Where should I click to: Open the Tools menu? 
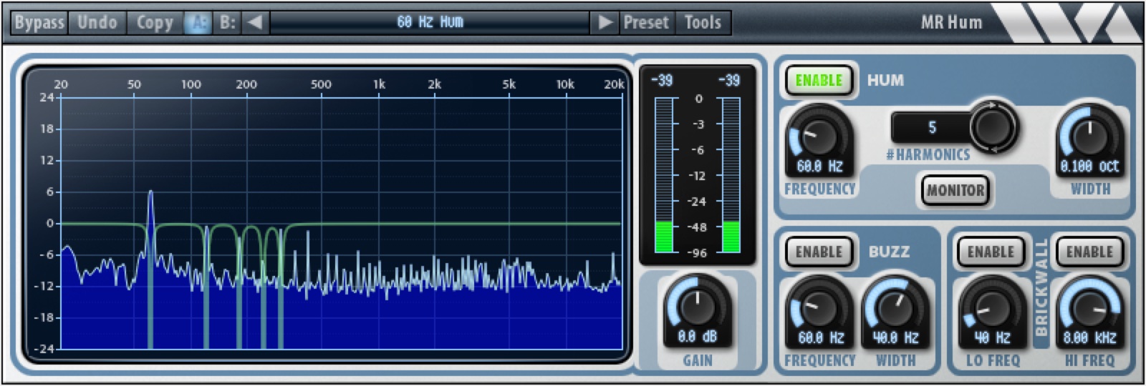[702, 22]
